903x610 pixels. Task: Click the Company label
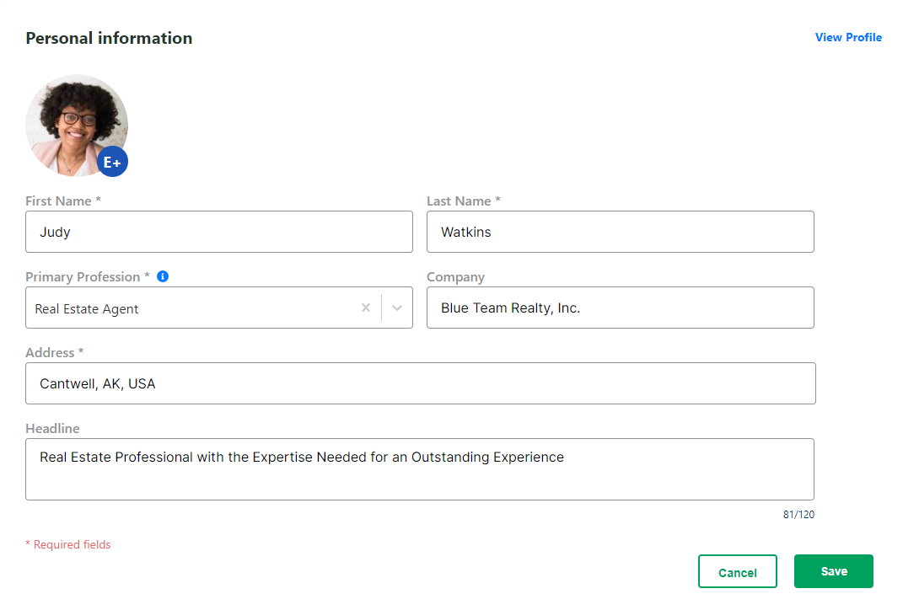click(x=455, y=277)
